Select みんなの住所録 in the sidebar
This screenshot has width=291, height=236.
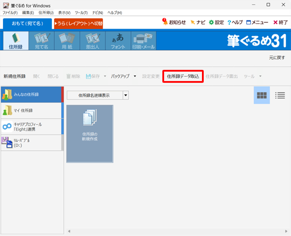31,94
